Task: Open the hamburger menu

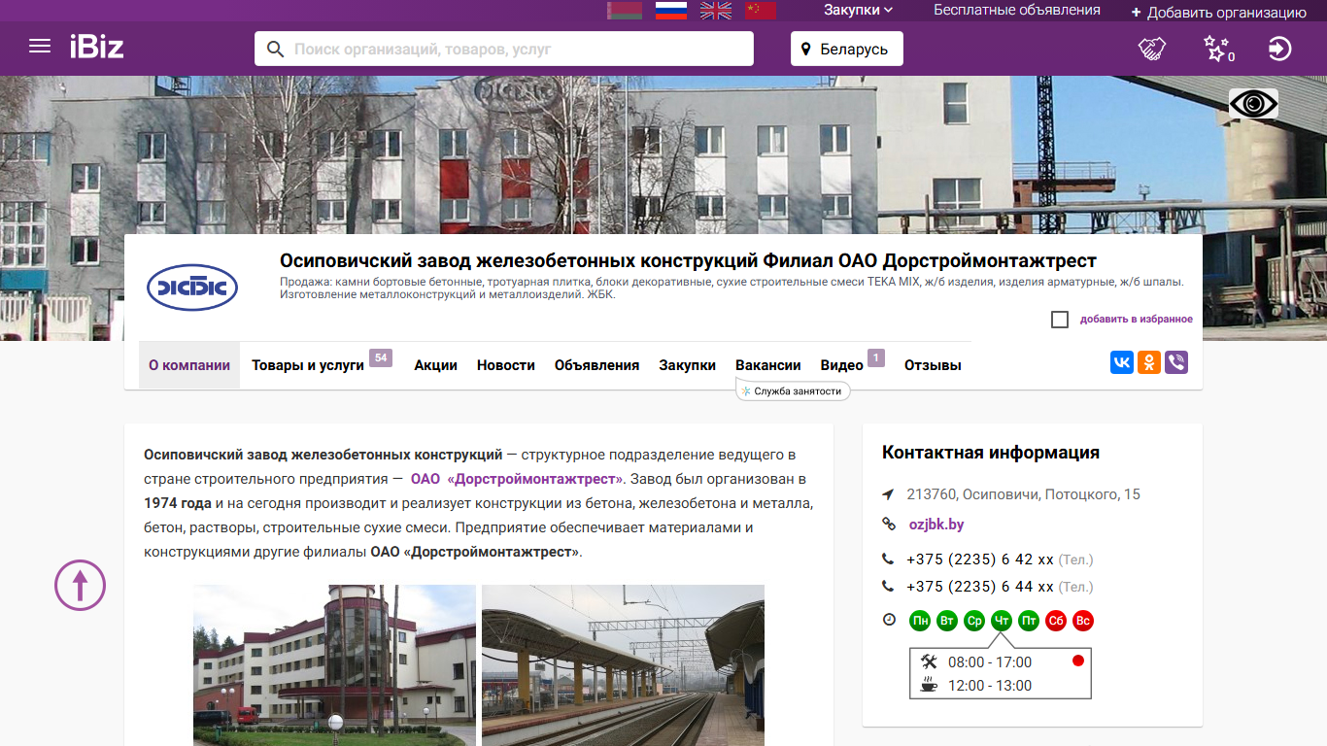Action: click(x=40, y=47)
